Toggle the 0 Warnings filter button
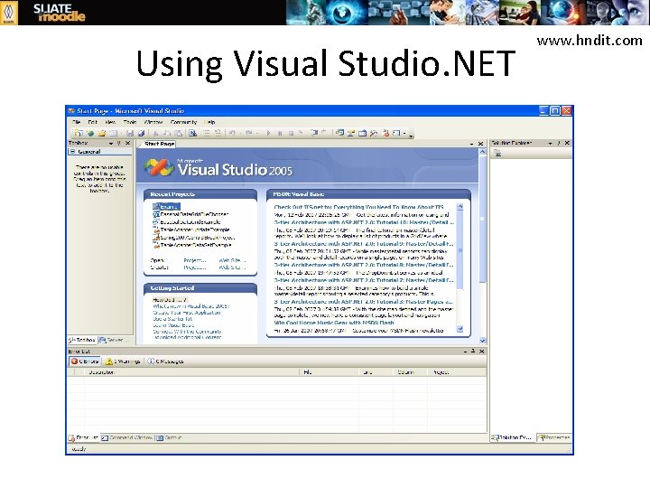Image resolution: width=650 pixels, height=488 pixels. tap(123, 361)
